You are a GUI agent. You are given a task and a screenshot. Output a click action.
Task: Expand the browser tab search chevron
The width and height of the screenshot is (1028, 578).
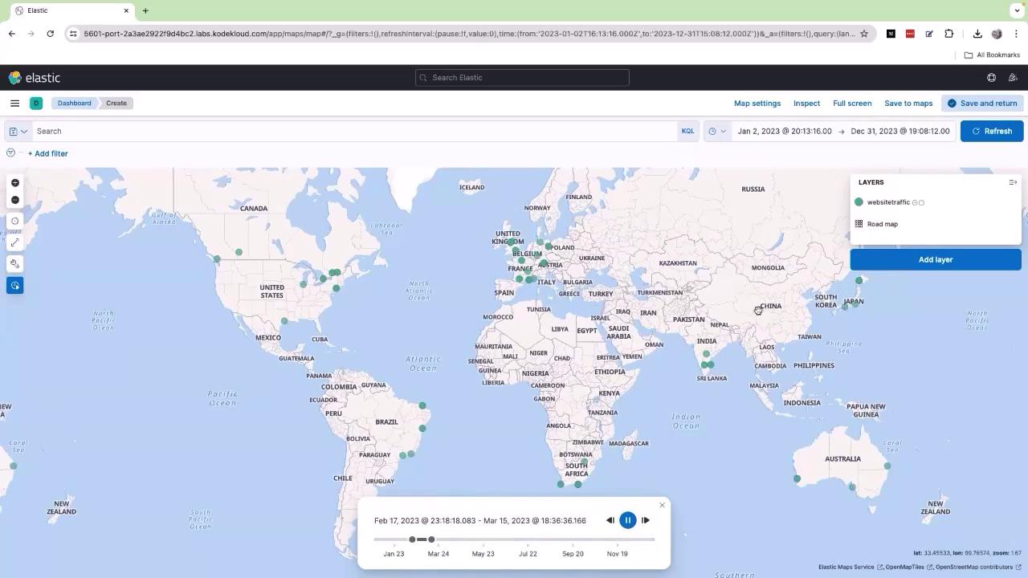click(1017, 10)
